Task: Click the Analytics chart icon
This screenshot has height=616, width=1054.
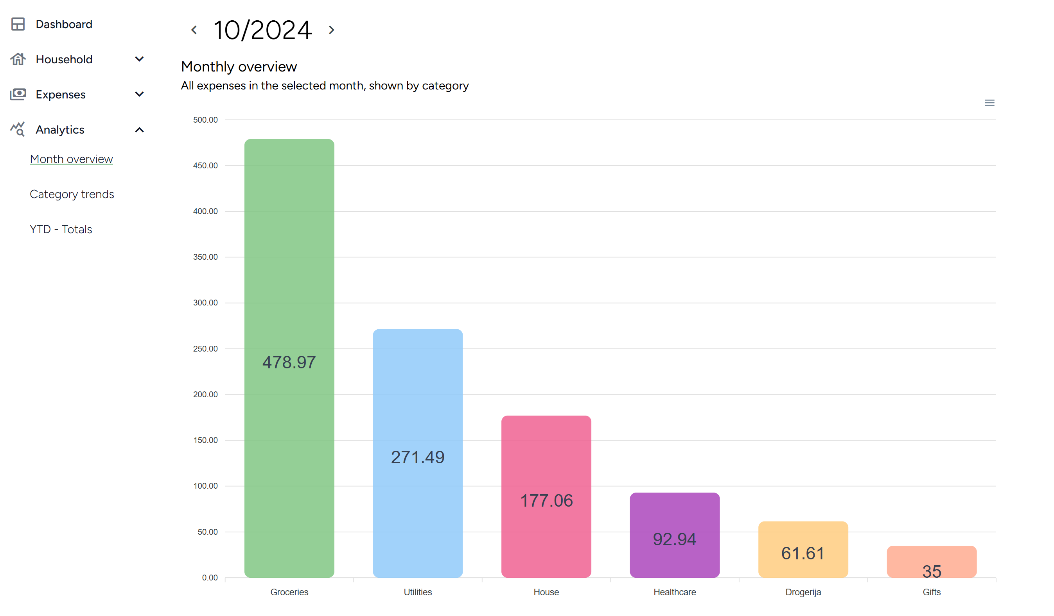Action: coord(18,129)
